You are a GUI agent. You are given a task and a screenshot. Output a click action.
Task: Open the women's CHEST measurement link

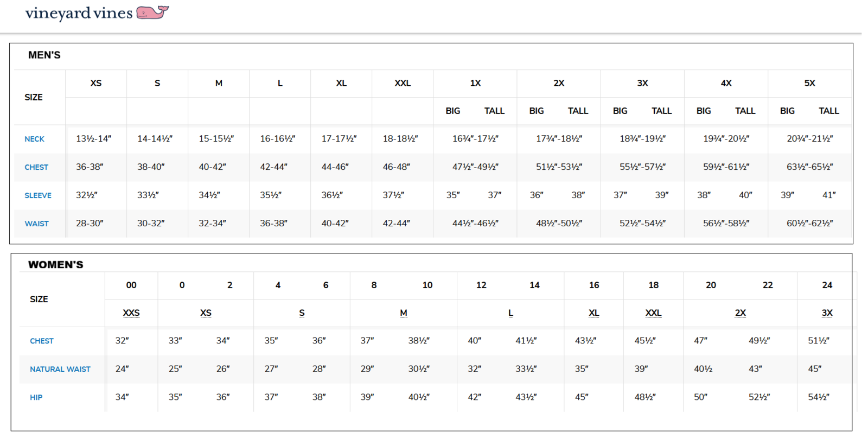click(x=42, y=341)
